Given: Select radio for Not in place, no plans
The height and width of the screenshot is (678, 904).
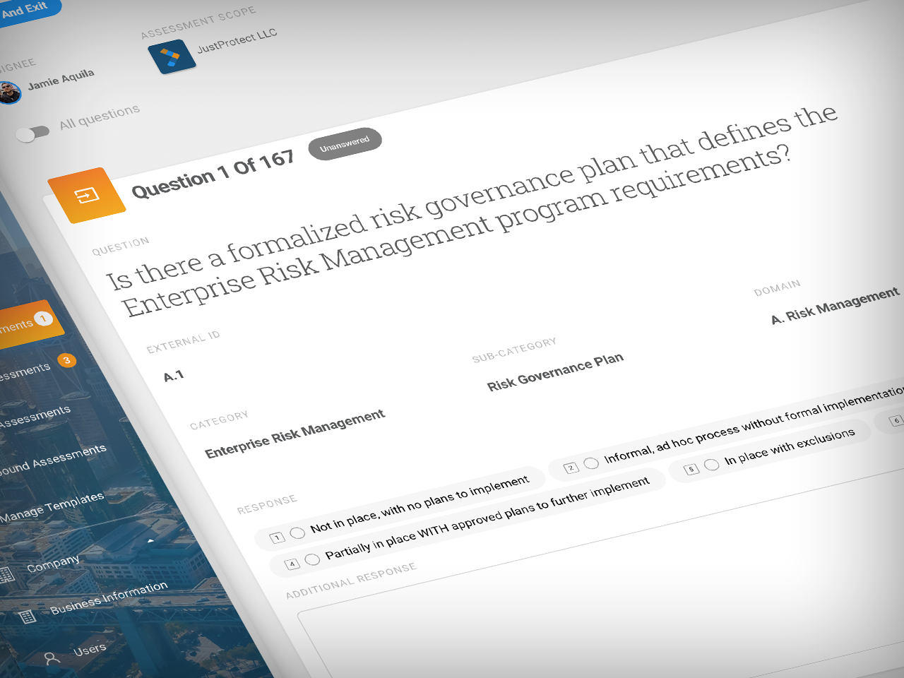Looking at the screenshot, I should [298, 533].
